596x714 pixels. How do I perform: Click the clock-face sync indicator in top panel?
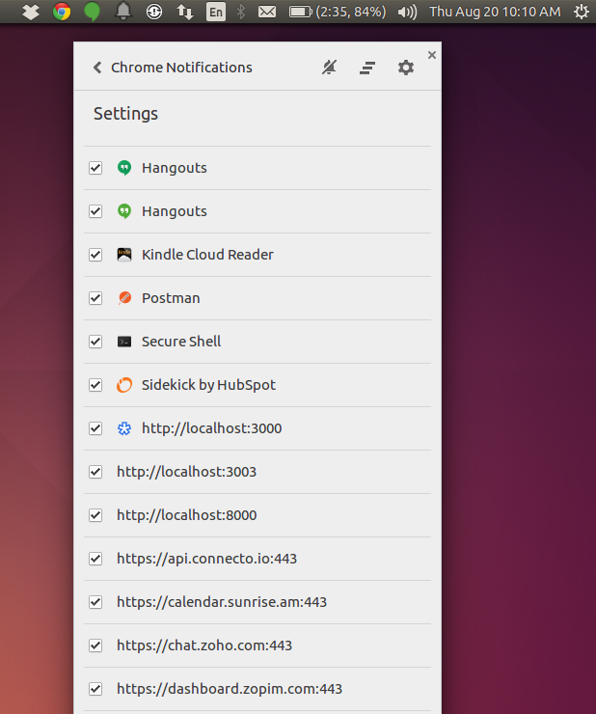click(x=154, y=12)
